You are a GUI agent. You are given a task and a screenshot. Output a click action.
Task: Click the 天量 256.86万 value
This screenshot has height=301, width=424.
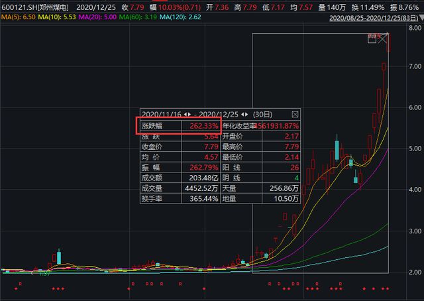(x=284, y=188)
